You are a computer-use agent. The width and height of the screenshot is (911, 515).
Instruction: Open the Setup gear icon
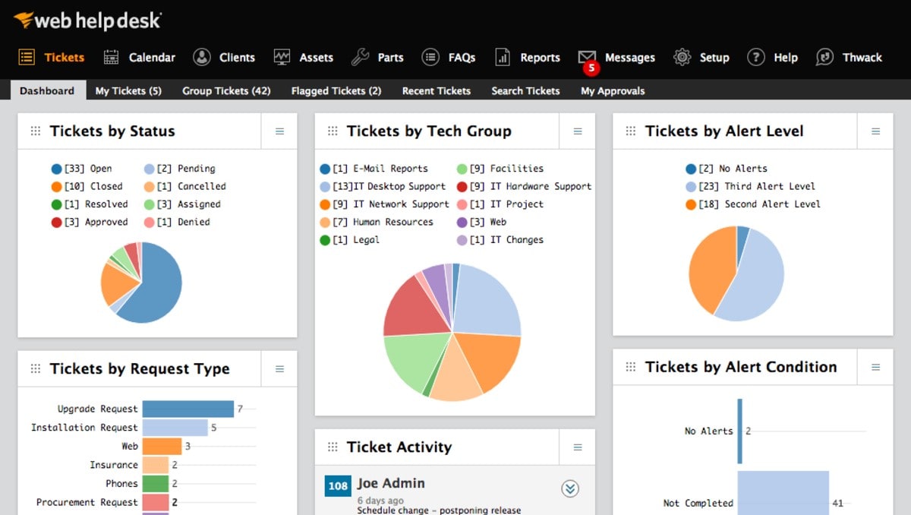tap(681, 57)
